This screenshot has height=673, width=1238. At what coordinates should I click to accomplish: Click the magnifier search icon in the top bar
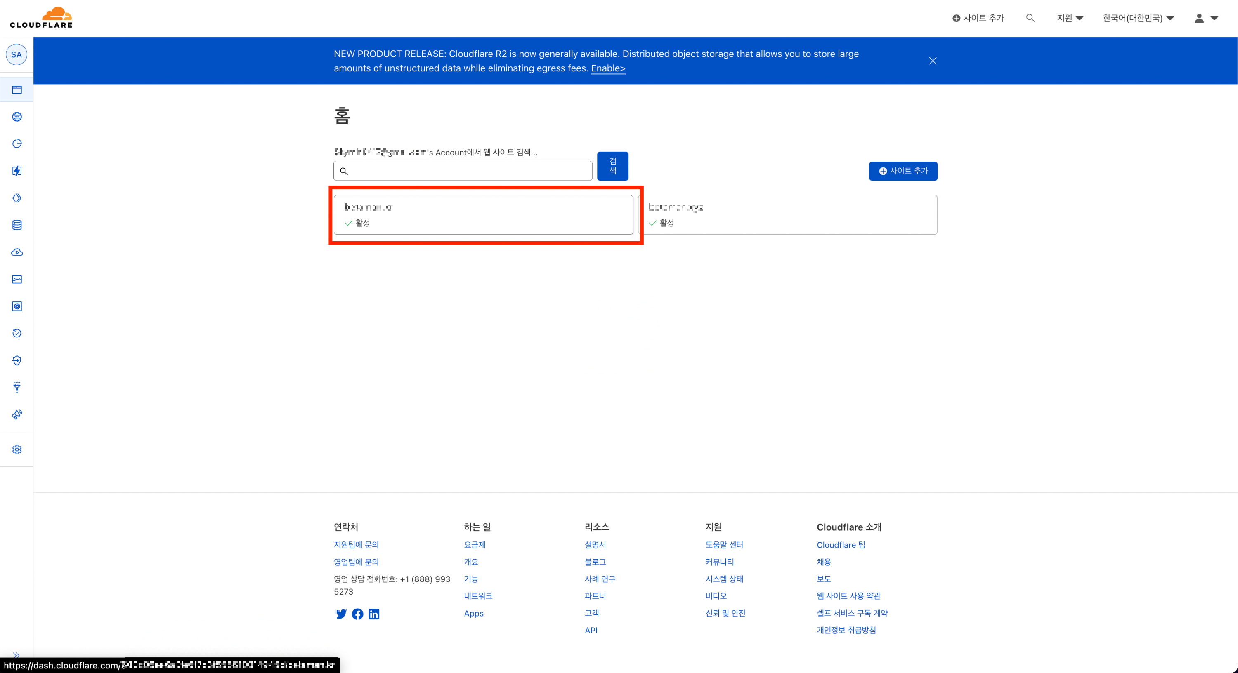pyautogui.click(x=1030, y=18)
